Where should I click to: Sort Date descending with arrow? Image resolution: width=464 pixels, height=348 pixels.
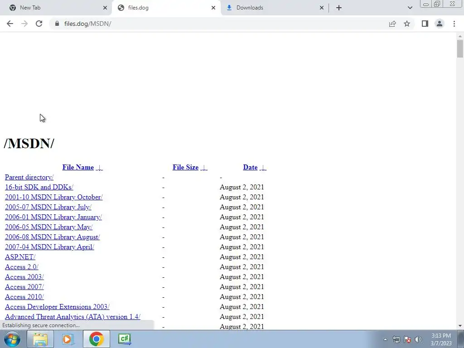[263, 168]
